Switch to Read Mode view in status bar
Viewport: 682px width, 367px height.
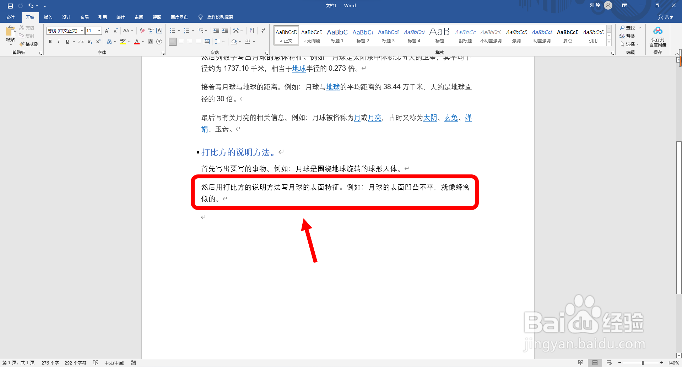click(x=581, y=363)
